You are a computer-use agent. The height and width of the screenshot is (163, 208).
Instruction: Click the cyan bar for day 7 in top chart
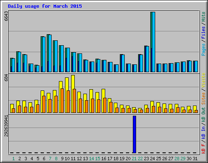coord(50,53)
